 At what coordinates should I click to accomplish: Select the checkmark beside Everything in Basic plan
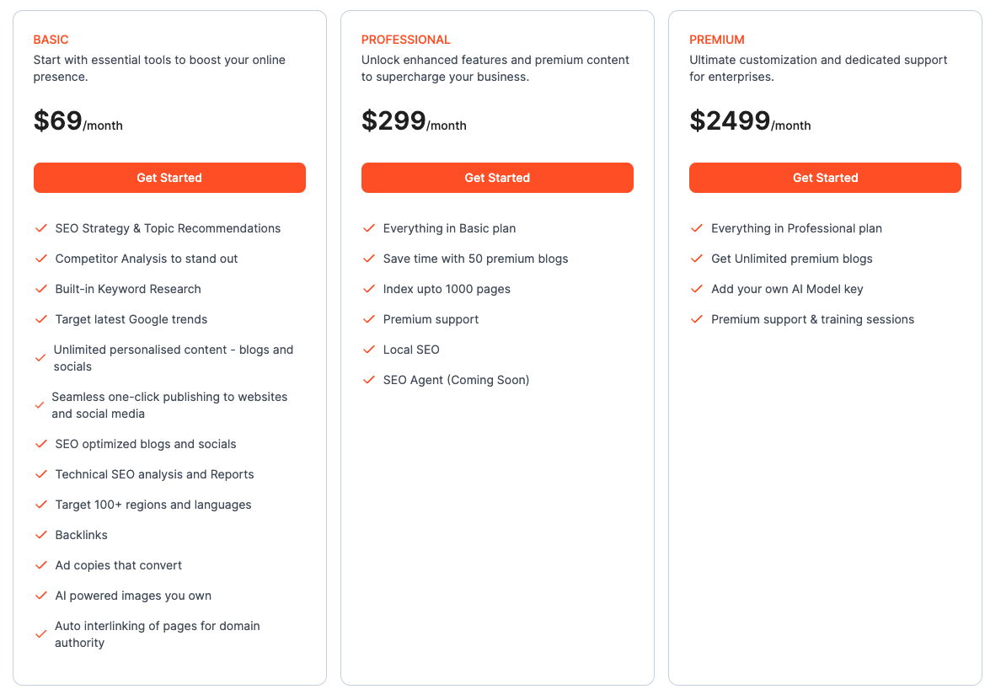coord(369,228)
